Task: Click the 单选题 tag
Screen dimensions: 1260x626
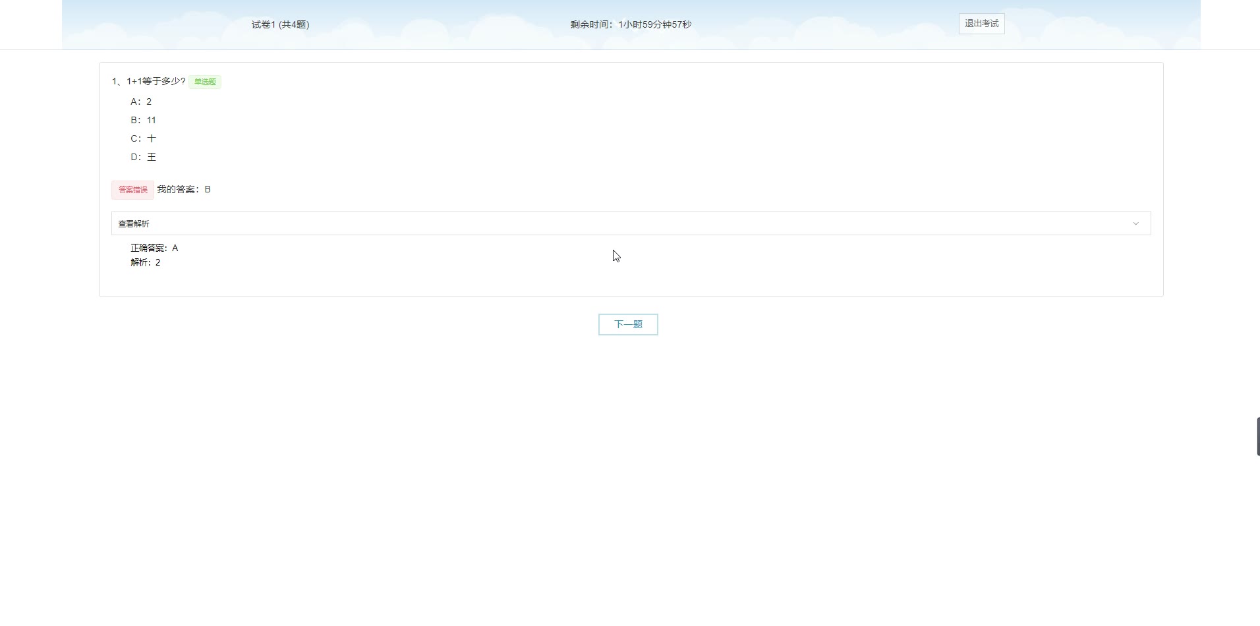Action: [205, 82]
